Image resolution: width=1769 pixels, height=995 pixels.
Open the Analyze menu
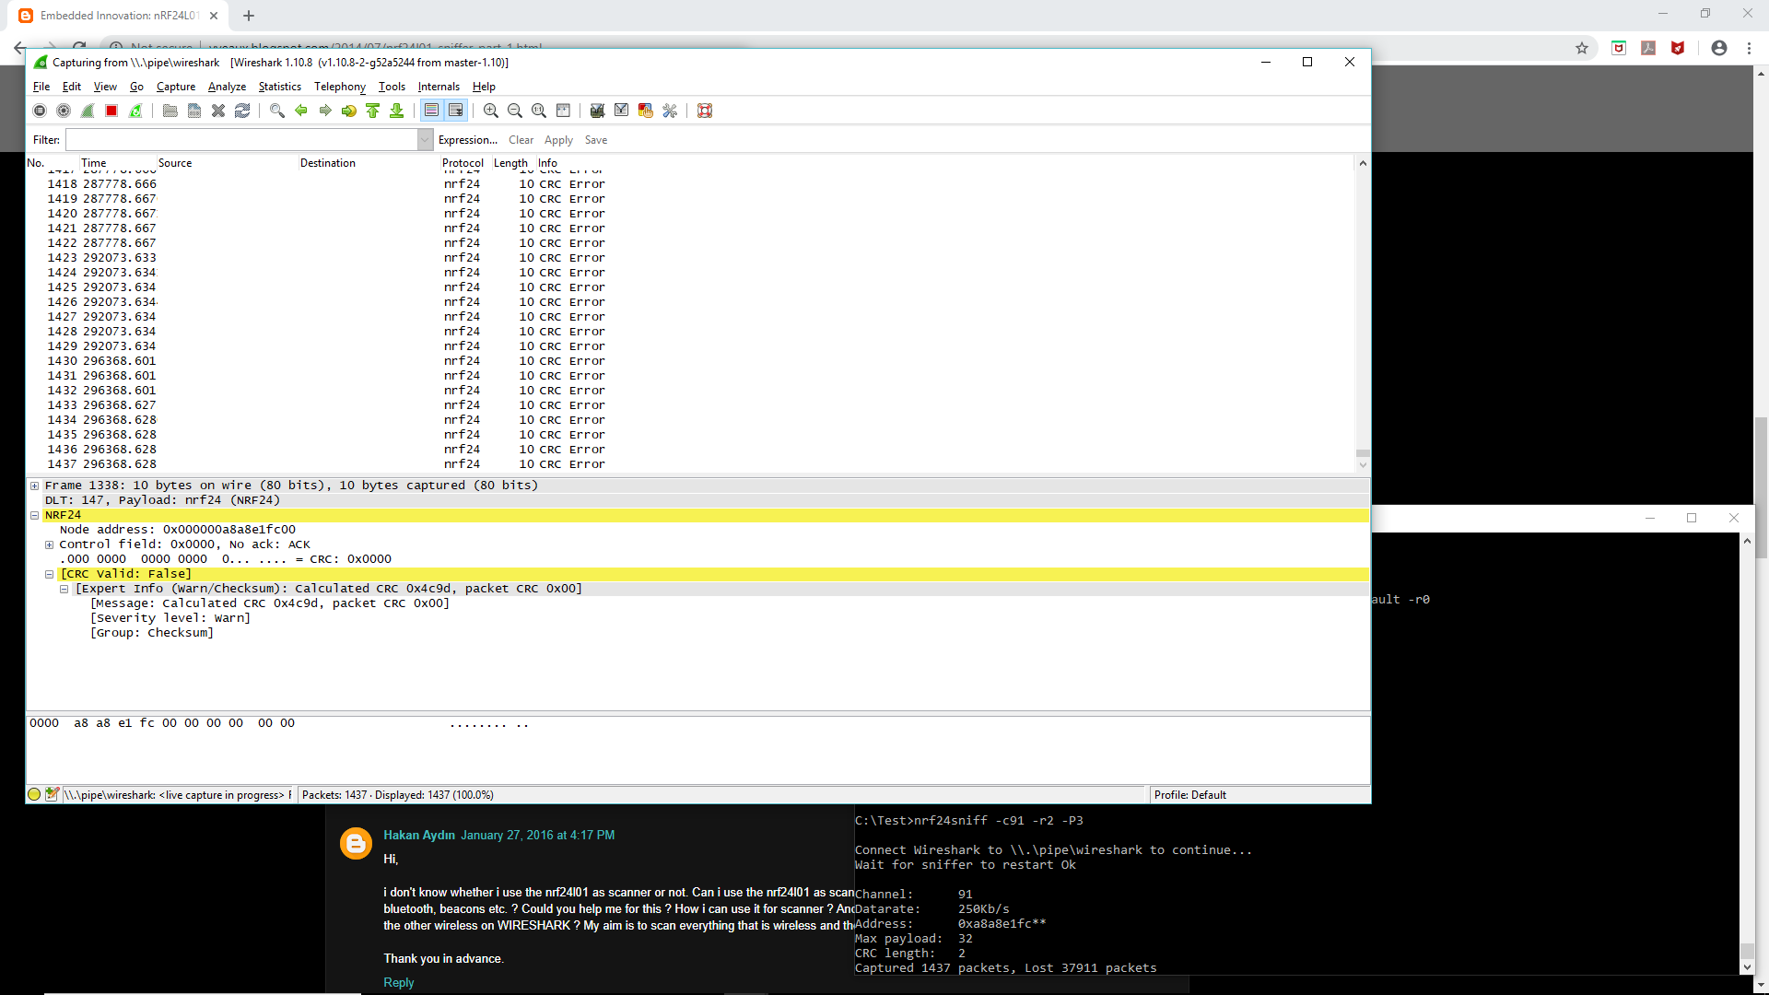[227, 87]
